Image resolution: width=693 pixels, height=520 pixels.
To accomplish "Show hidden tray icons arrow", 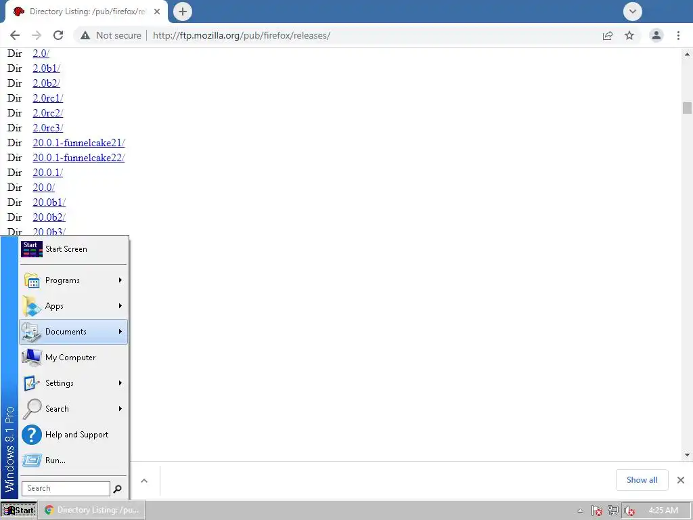I will [580, 511].
